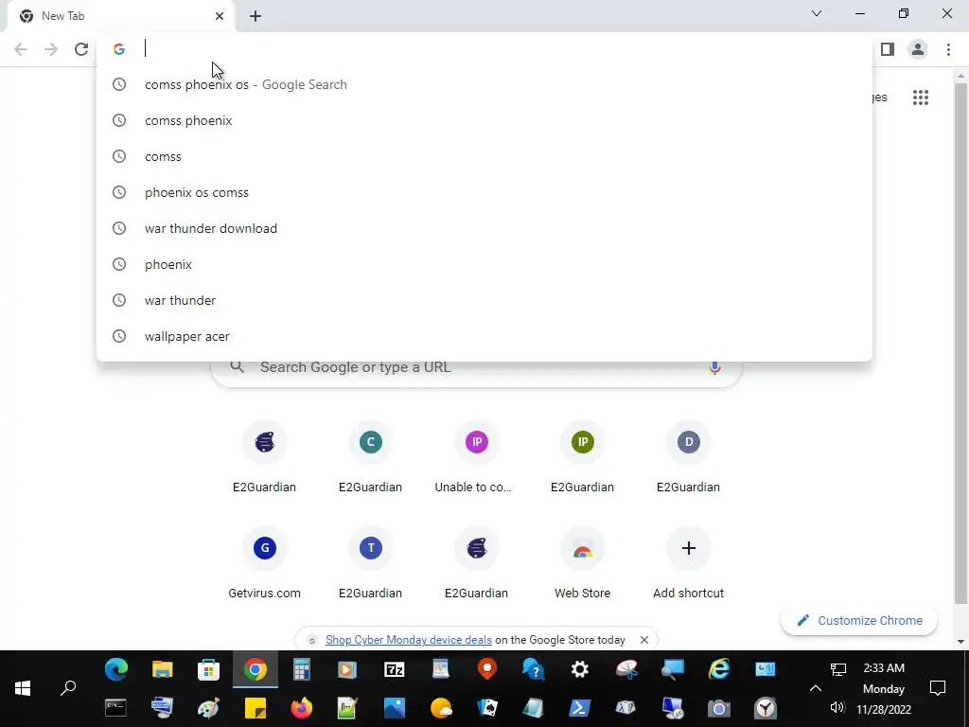Open "Shop Cyber Monday device deals" link

tap(409, 640)
